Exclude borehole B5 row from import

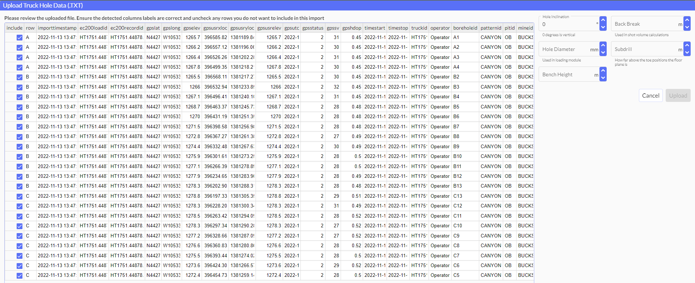click(20, 107)
